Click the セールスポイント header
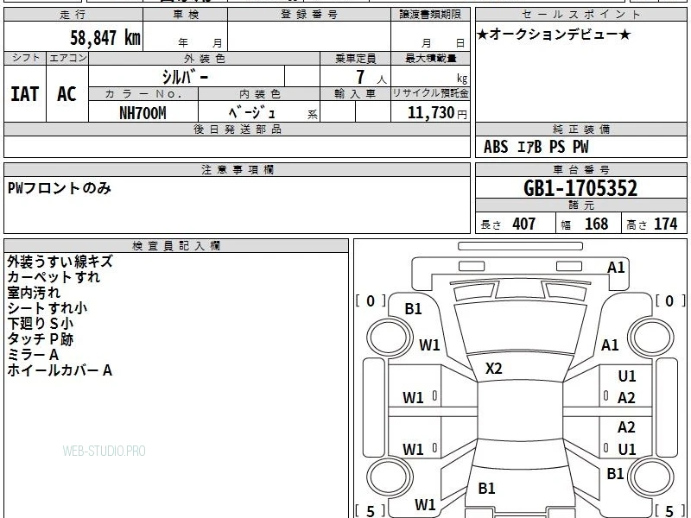The width and height of the screenshot is (691, 518). tap(580, 15)
